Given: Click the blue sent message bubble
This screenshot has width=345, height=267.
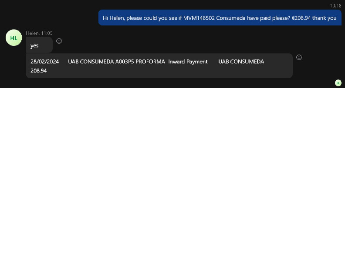Looking at the screenshot, I should point(220,18).
